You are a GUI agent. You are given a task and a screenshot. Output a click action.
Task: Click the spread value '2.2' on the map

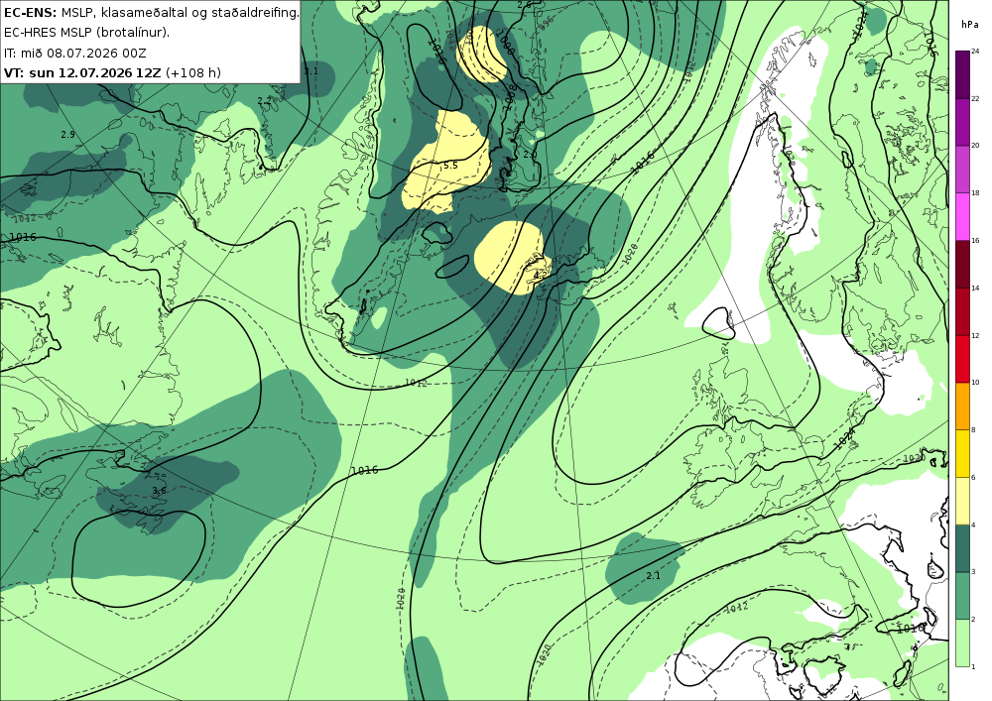click(265, 100)
